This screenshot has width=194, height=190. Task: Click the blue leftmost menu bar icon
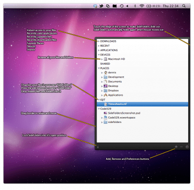coord(96,6)
